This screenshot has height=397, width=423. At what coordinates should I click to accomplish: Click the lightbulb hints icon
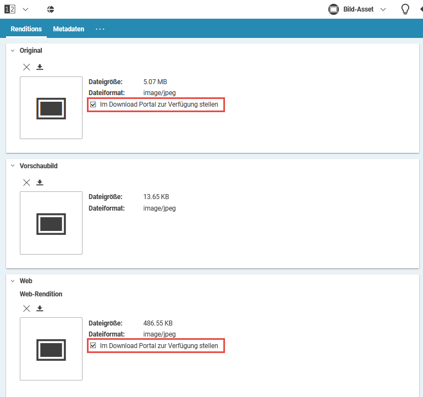click(405, 9)
